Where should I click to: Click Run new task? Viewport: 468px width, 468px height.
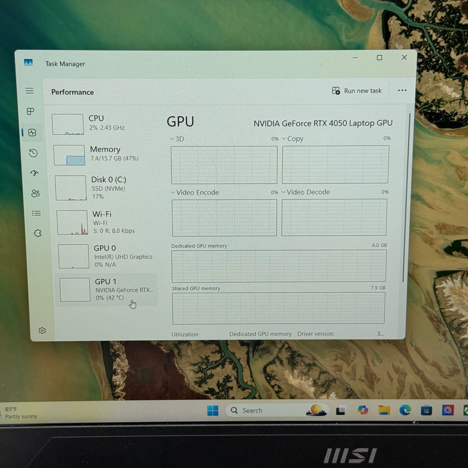point(357,91)
